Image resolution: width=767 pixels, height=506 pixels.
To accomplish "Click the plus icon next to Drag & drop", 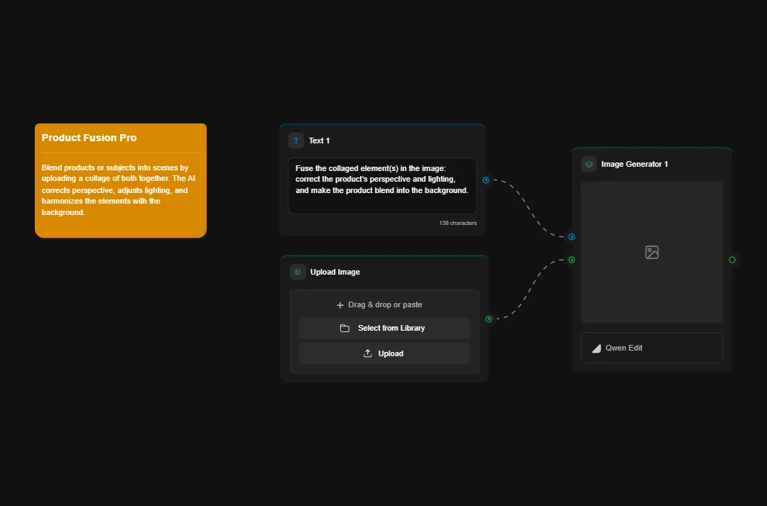I will 339,304.
